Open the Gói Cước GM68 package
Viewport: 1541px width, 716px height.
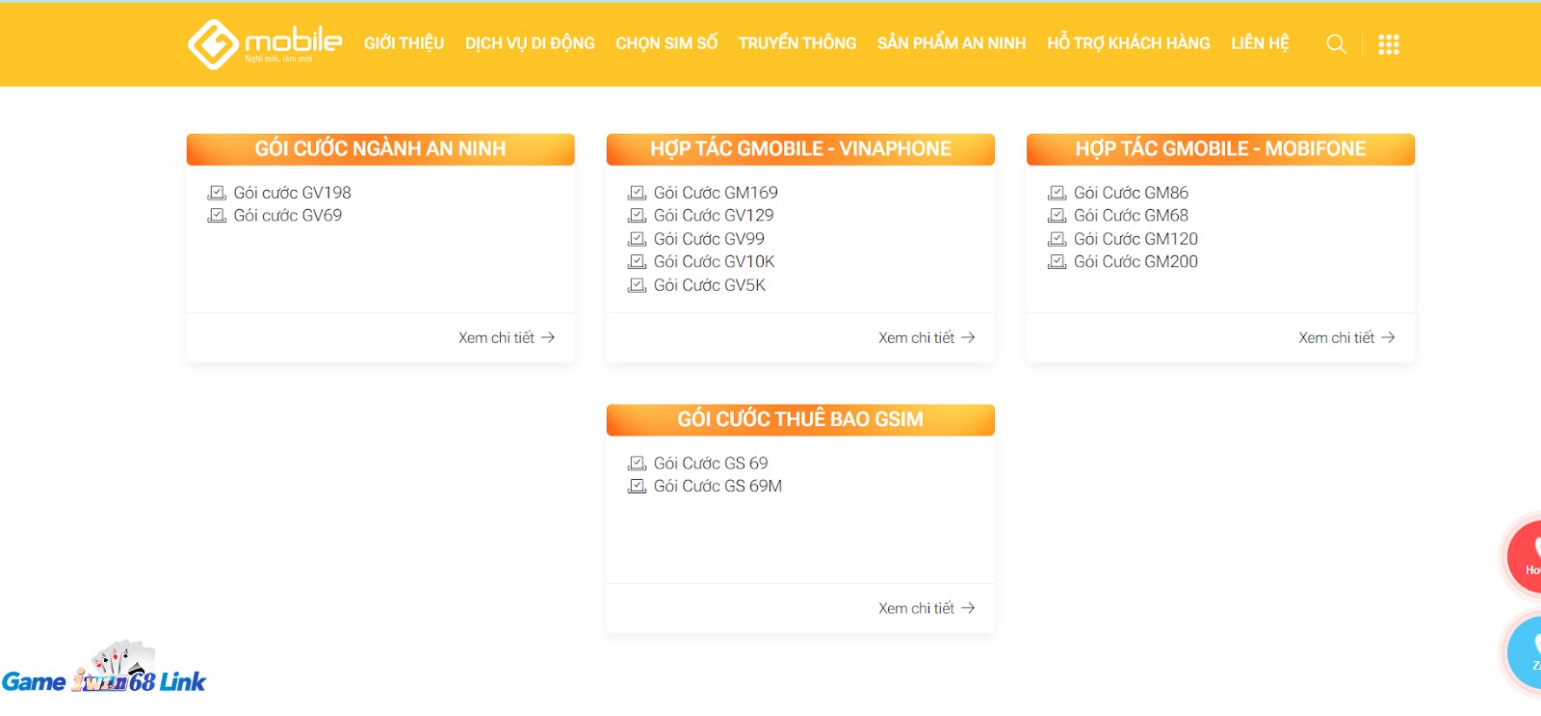tap(1131, 216)
